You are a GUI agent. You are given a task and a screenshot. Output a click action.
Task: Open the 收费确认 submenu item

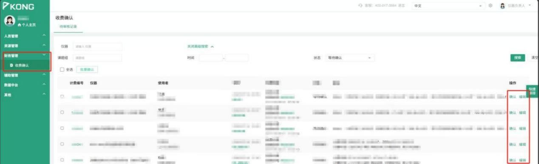(x=25, y=65)
